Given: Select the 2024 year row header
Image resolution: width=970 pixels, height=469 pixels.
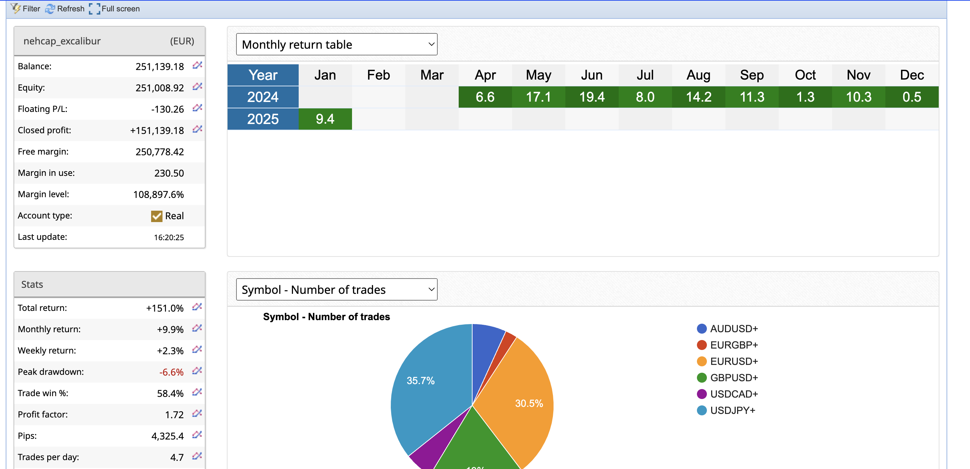Looking at the screenshot, I should click(263, 97).
